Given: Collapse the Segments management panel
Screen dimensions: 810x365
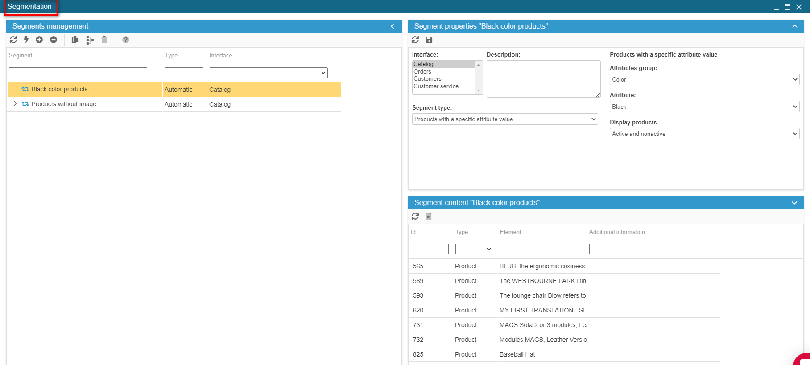Looking at the screenshot, I should 393,26.
